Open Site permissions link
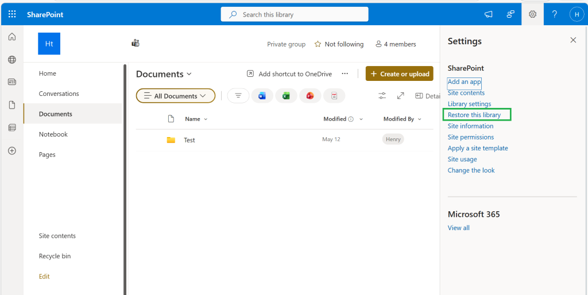 (x=471, y=137)
